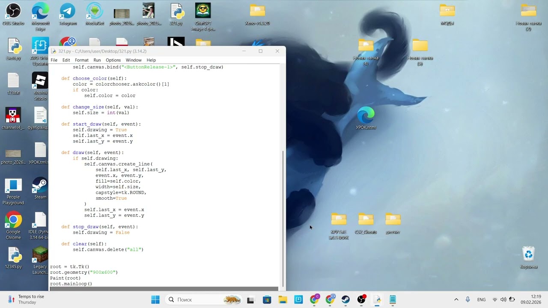Open Notepad from the taskbar

tap(393, 300)
